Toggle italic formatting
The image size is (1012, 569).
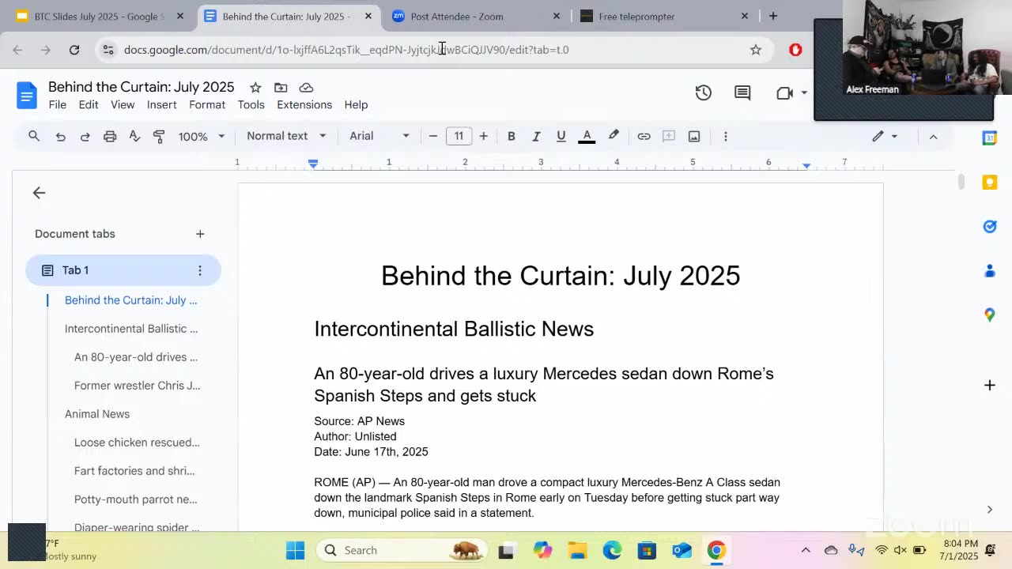[536, 136]
